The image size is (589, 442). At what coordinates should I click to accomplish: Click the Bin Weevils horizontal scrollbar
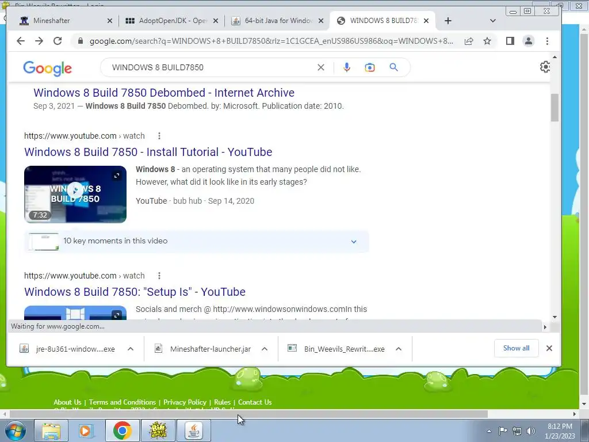click(248, 414)
